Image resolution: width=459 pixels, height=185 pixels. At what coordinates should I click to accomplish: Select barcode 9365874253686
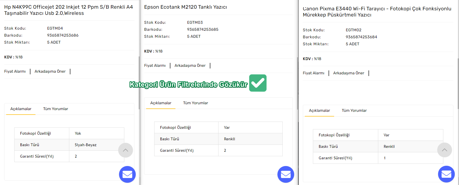63,35
